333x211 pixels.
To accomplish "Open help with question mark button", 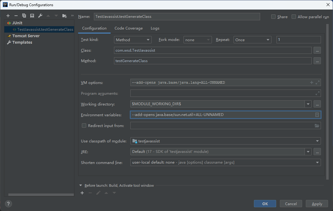I will pos(8,204).
